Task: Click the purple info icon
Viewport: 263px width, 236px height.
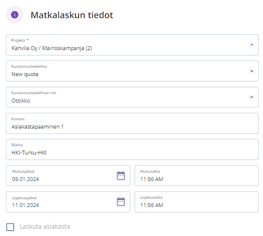Action: (x=15, y=15)
